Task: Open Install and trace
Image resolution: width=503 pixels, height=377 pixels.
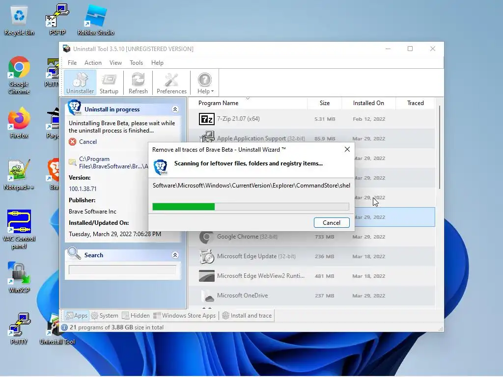Action: (x=247, y=316)
